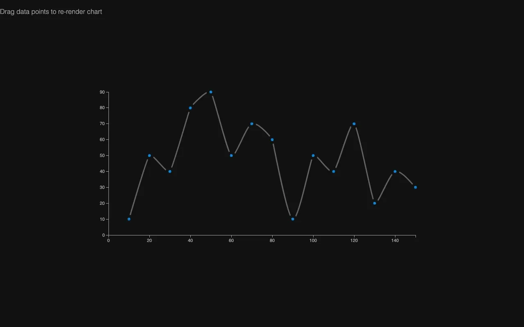
Task: Click the x-axis tick label '20'
Action: coord(149,241)
